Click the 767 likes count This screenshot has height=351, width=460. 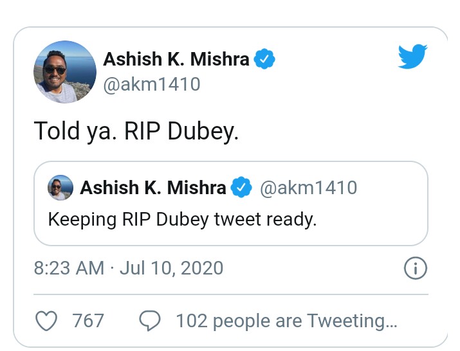click(x=88, y=320)
